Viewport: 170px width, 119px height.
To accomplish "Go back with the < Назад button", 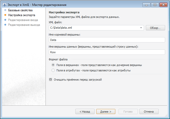I will point(85,112).
